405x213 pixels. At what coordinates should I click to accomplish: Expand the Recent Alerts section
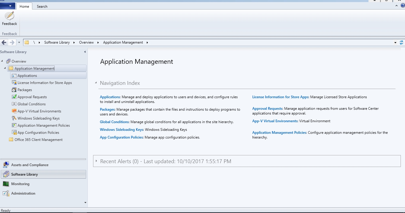[x=96, y=161]
